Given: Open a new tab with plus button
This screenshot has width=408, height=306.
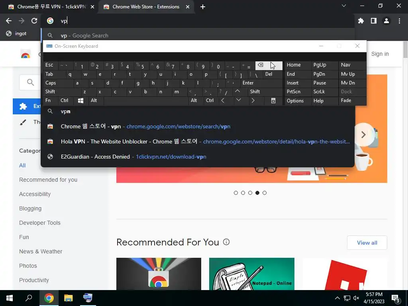Looking at the screenshot, I should [x=203, y=7].
